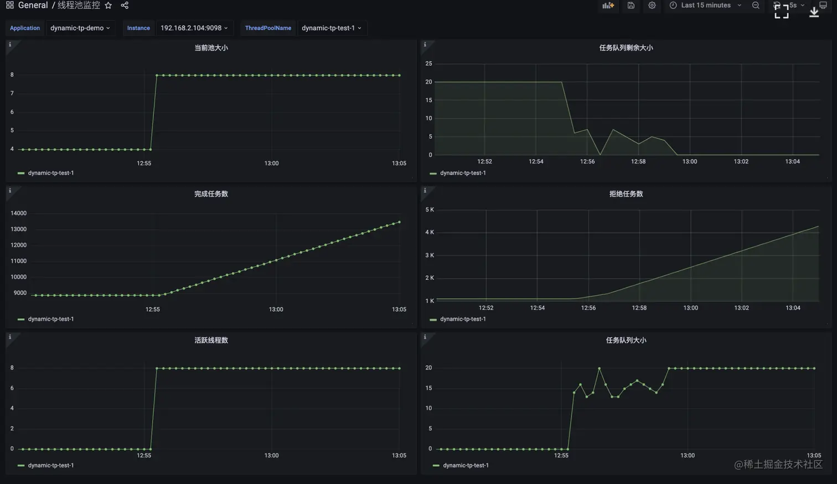Save the dashboard with floppy icon
The height and width of the screenshot is (484, 837).
pos(631,5)
